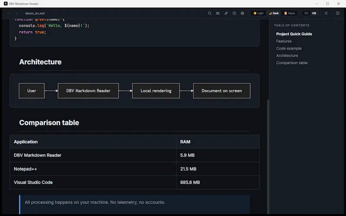This screenshot has height=216, width=346.
Task: Click the Architecture heading
Action: pyautogui.click(x=40, y=62)
